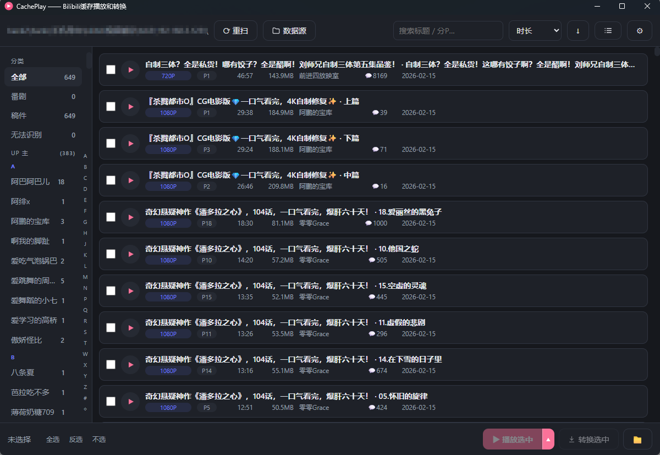Play 05.怀旧的旋律 episode
Image resolution: width=660 pixels, height=455 pixels.
click(130, 402)
